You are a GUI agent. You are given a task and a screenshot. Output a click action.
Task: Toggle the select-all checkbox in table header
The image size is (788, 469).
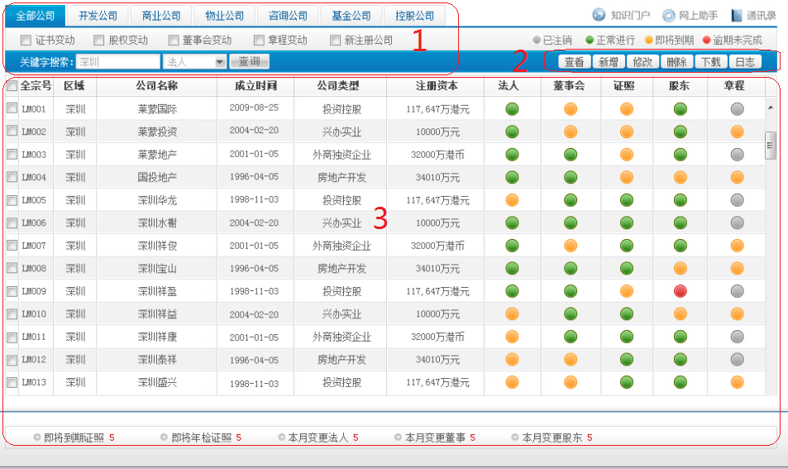pyautogui.click(x=12, y=85)
